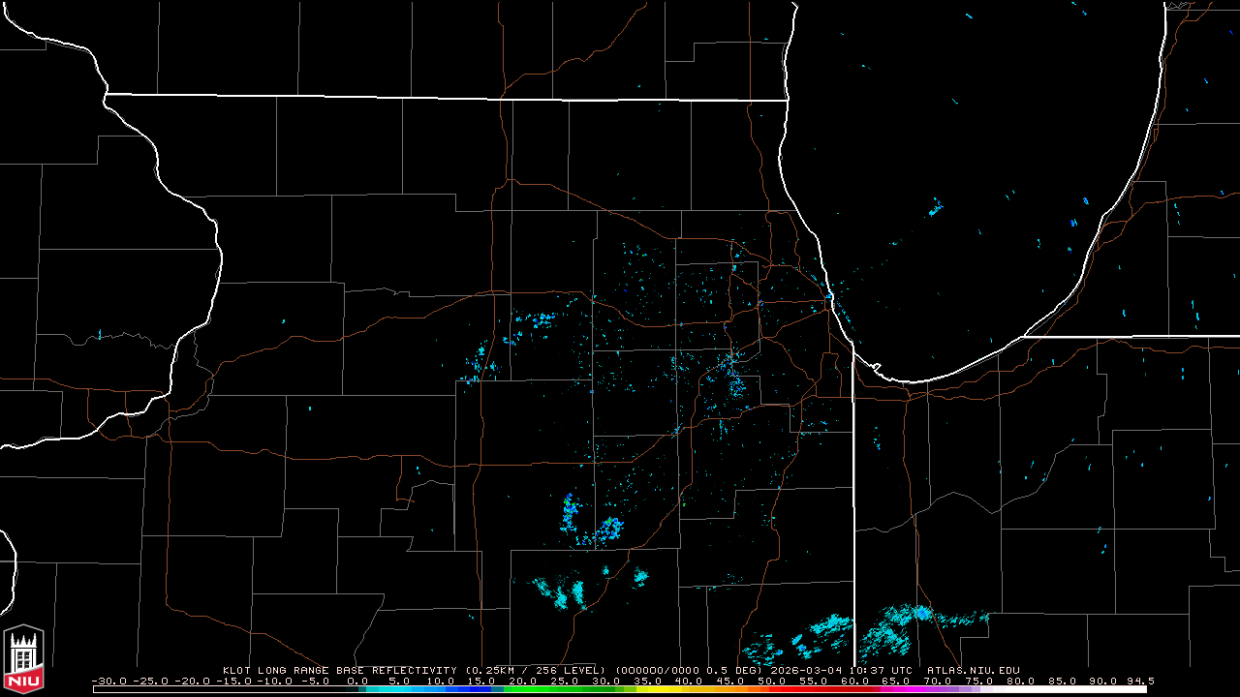Click the '-15.0' scale value
Viewport: 1240px width, 697px height.
coord(235,681)
